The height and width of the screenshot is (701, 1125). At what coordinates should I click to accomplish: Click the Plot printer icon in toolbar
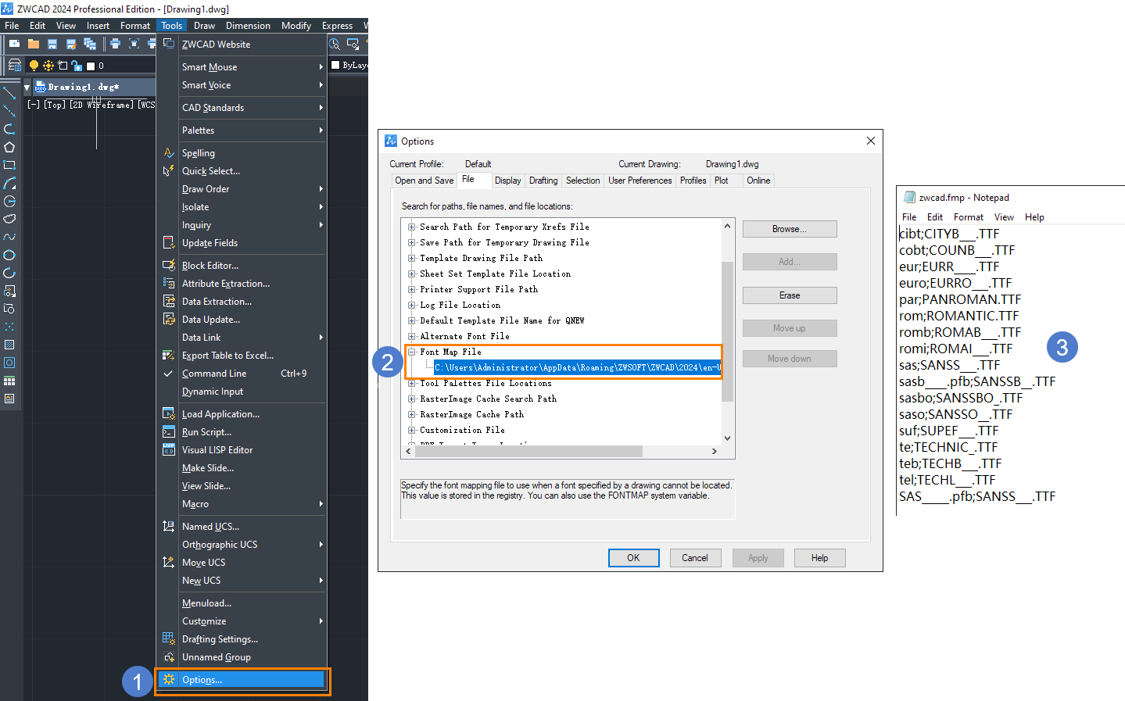coord(115,44)
